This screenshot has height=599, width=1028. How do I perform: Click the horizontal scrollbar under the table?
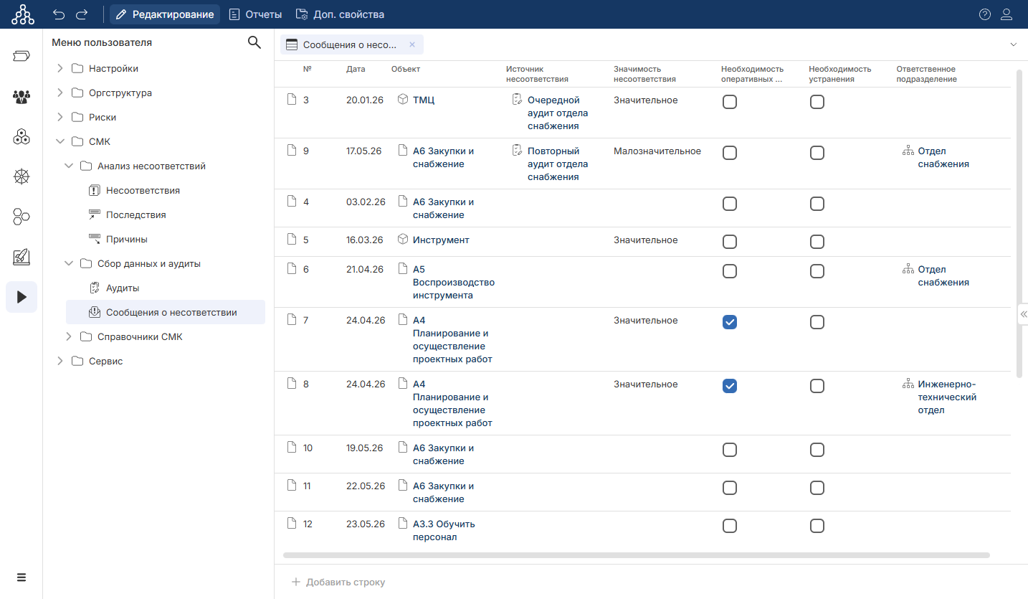tap(636, 555)
